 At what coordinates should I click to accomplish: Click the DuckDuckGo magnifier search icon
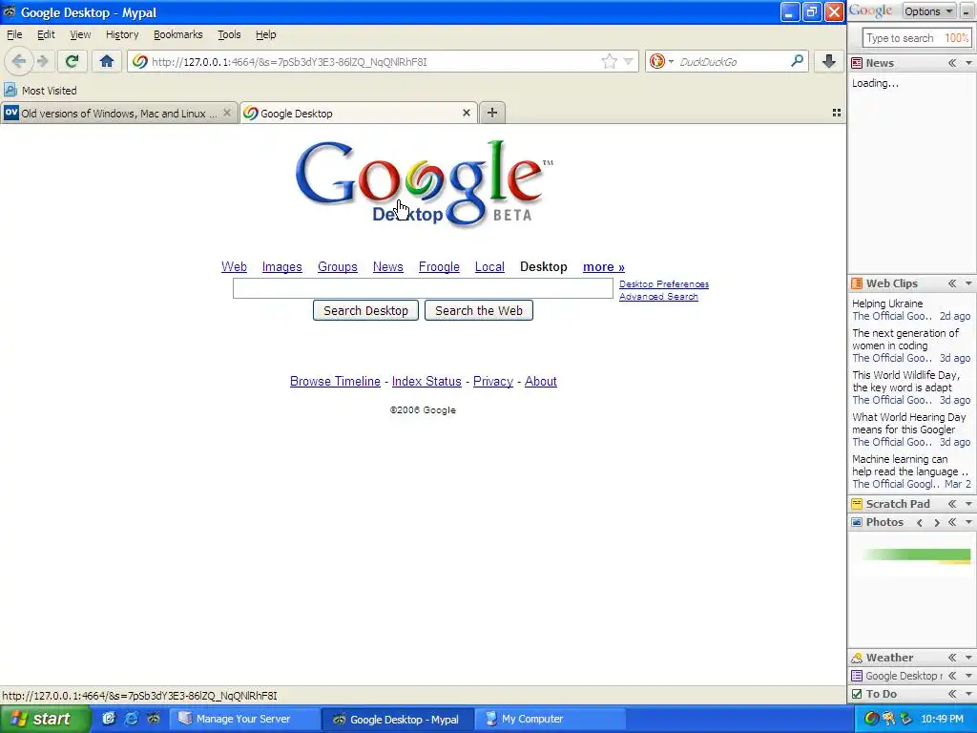[797, 61]
